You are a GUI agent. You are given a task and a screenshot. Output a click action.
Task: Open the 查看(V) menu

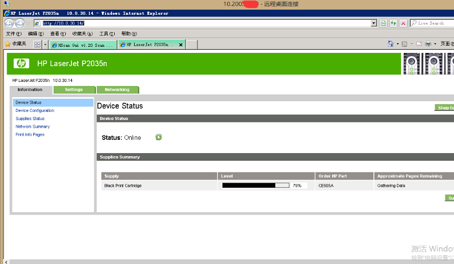click(58, 34)
